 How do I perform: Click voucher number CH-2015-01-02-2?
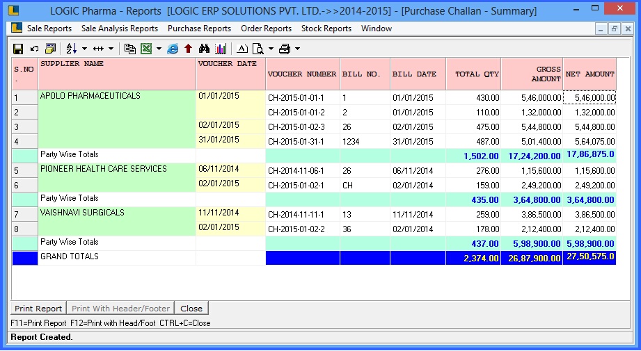click(303, 229)
